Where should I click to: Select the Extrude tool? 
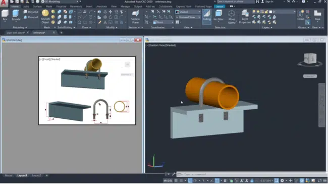pos(16,15)
